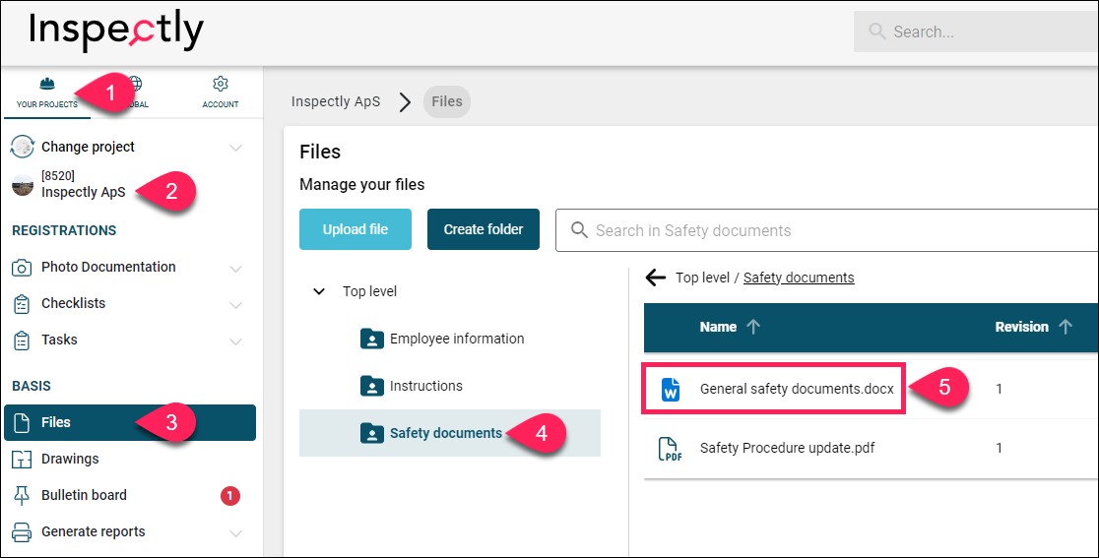The image size is (1099, 558).
Task: Select Files in the sidebar
Action: pos(130,422)
